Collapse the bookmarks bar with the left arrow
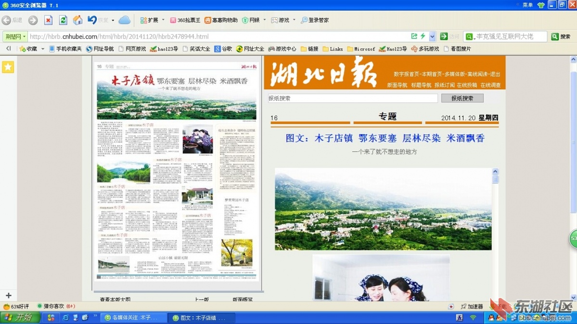Image resolution: width=577 pixels, height=324 pixels. (x=8, y=49)
